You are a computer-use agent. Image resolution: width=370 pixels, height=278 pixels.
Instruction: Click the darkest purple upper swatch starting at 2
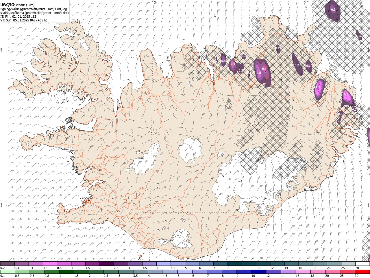coord(106,264)
